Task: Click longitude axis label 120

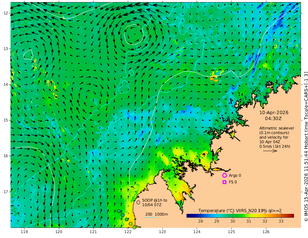Action: (59, 232)
